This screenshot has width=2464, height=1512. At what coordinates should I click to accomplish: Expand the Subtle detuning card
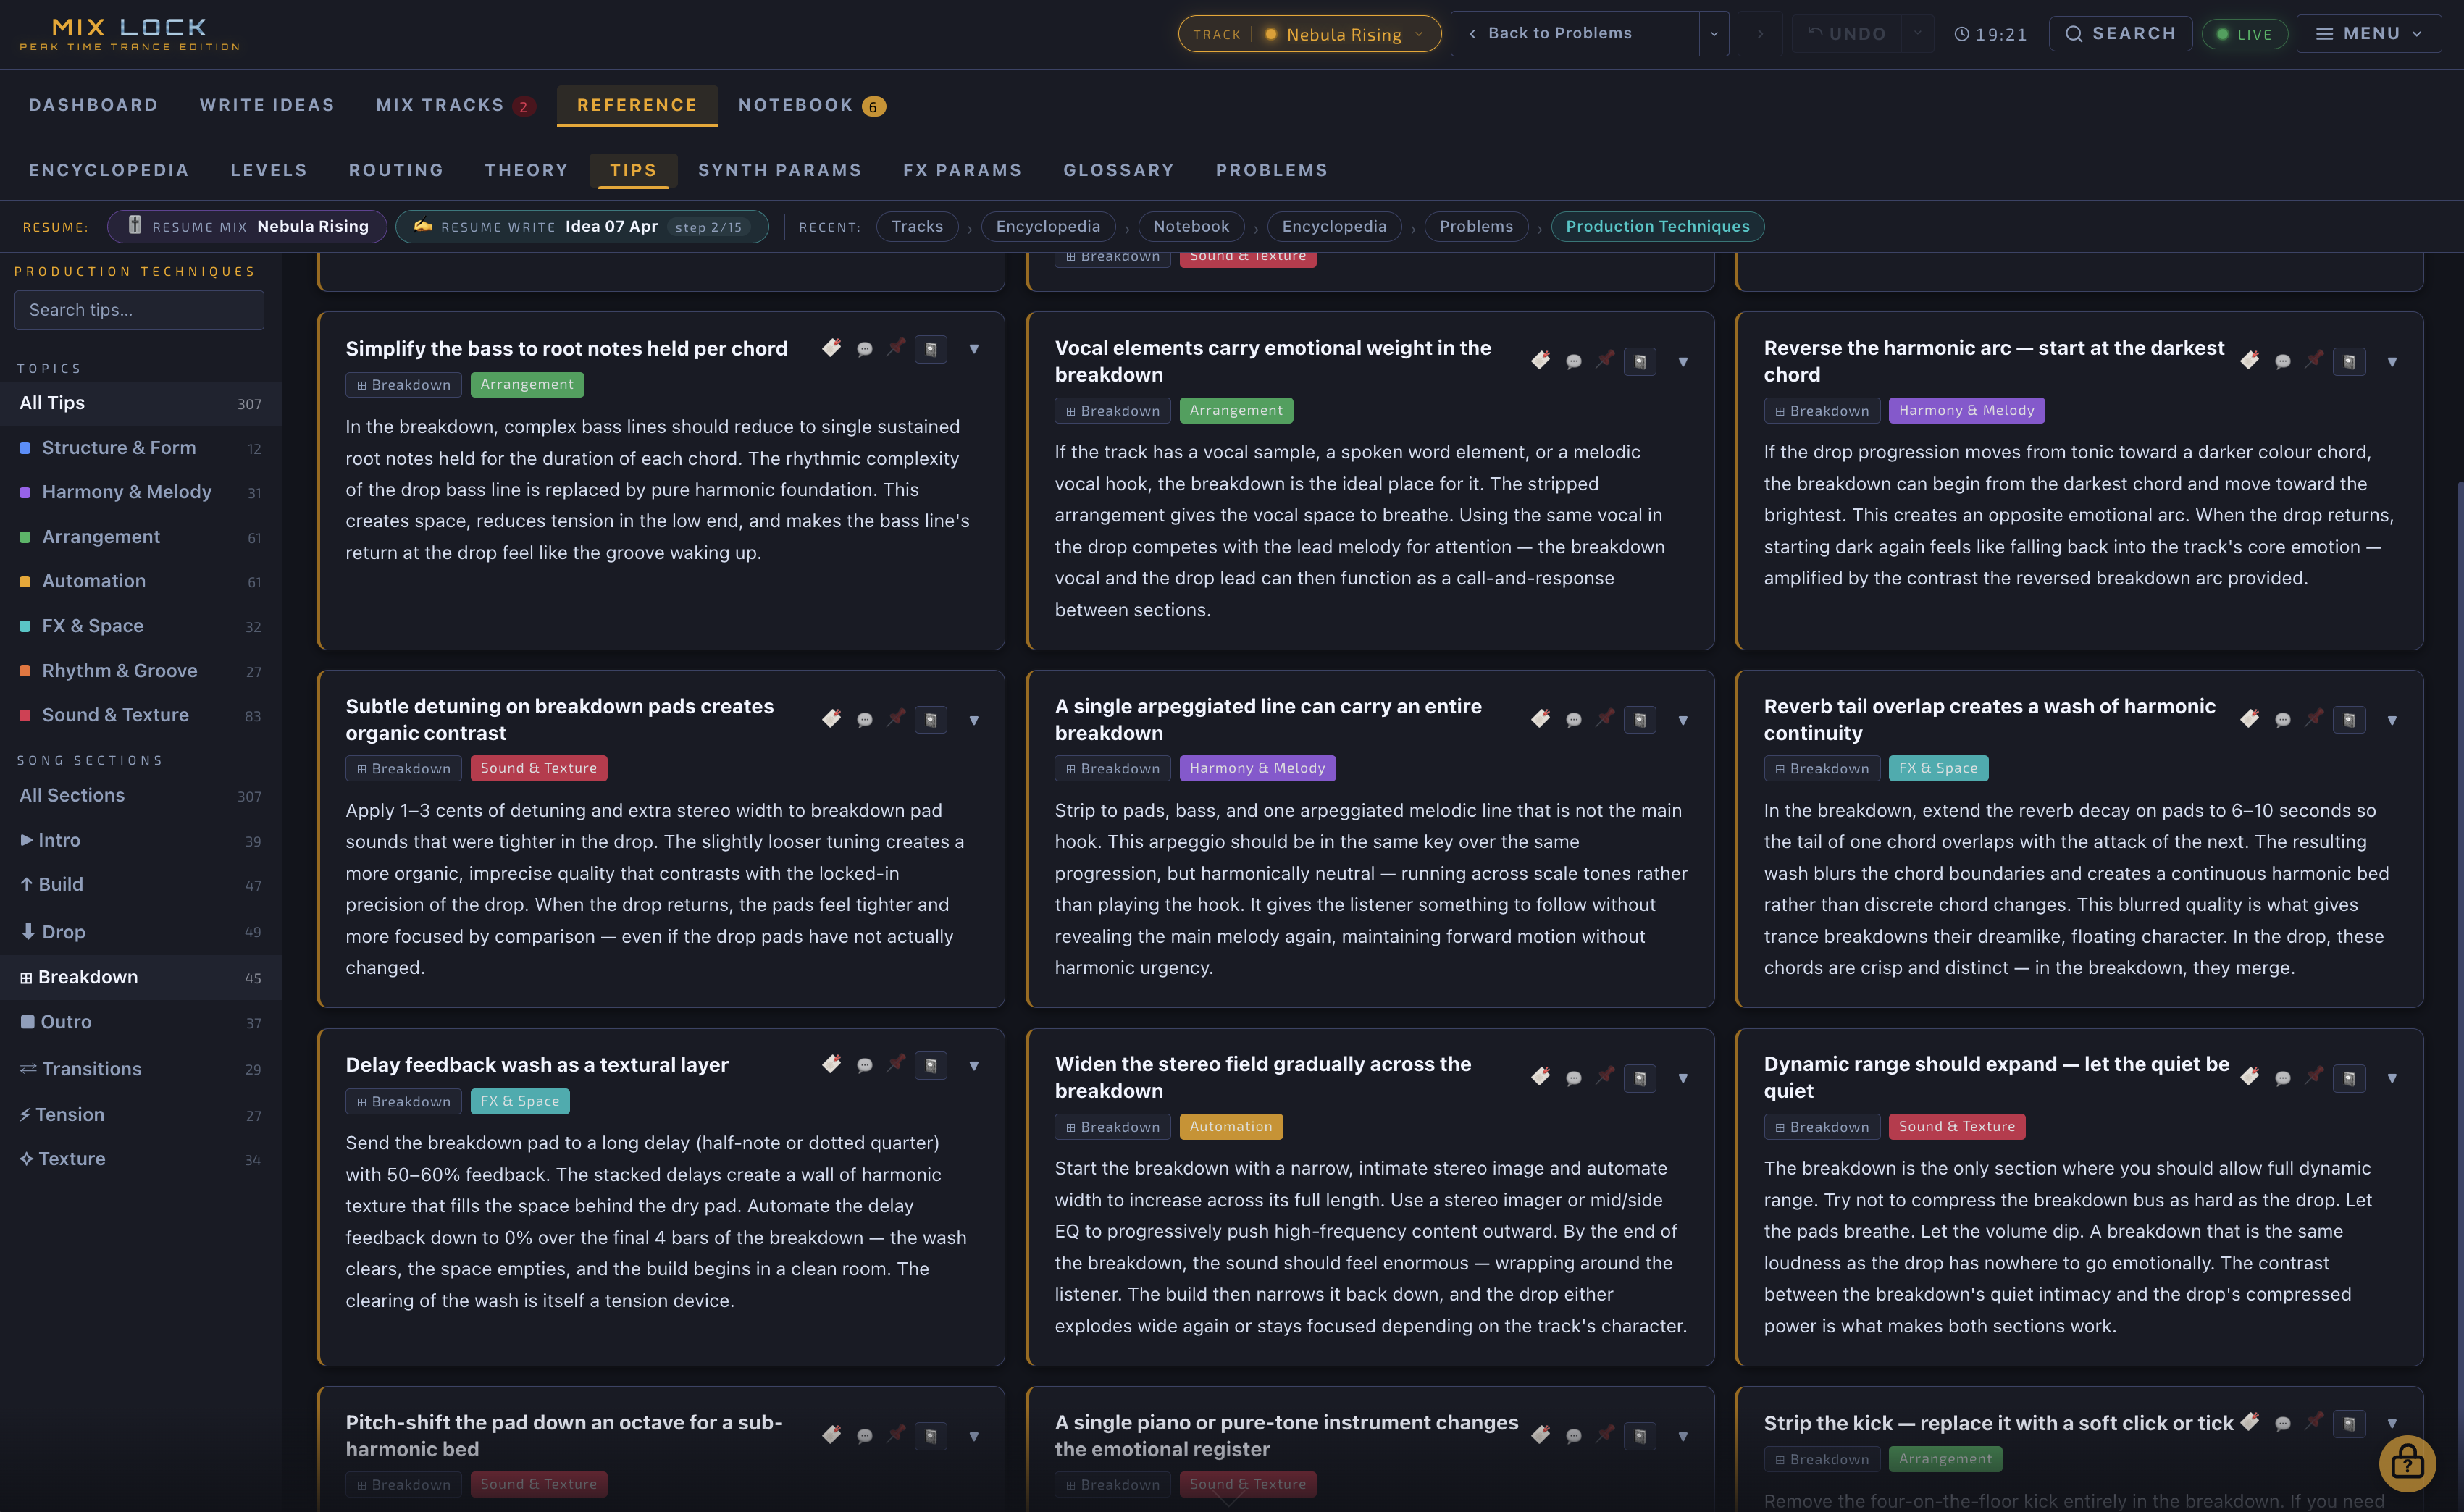pyautogui.click(x=974, y=720)
